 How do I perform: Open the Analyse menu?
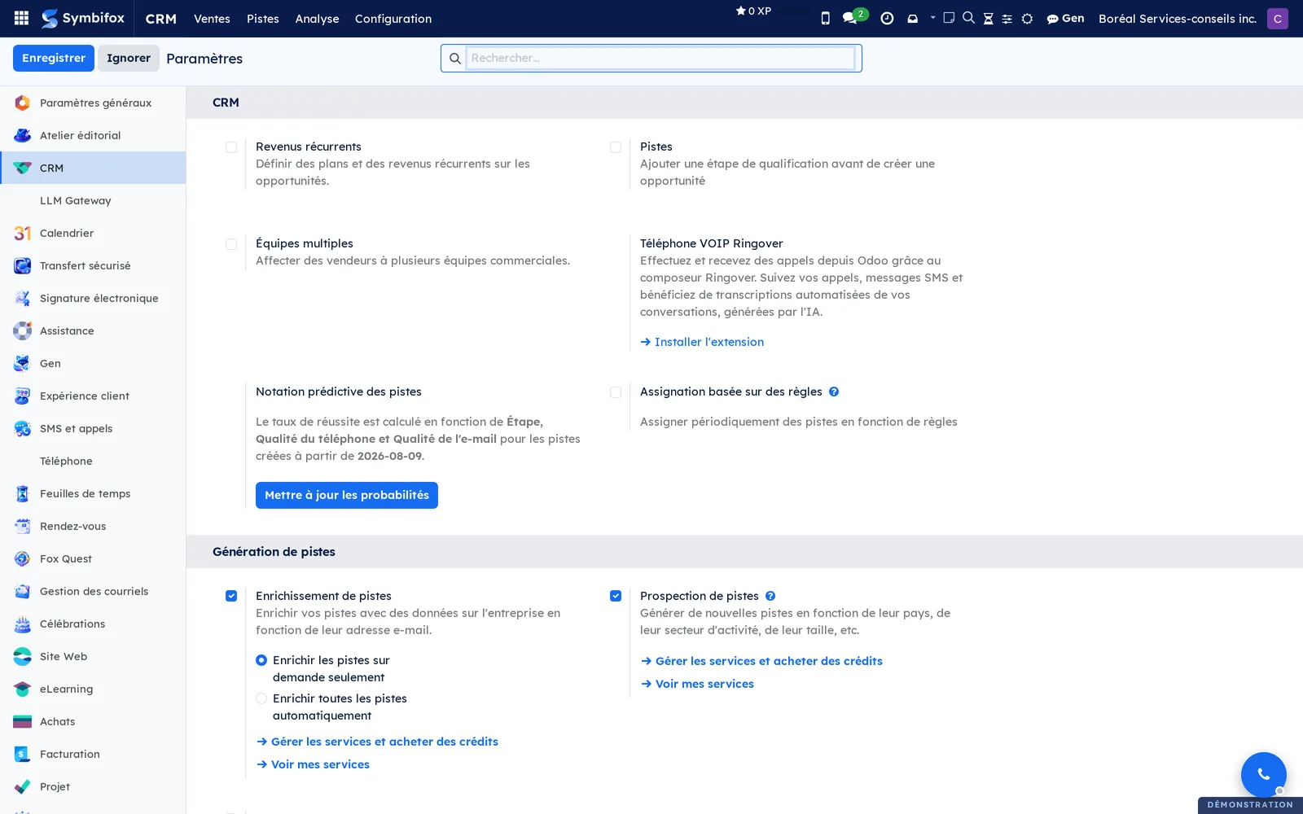pyautogui.click(x=317, y=18)
